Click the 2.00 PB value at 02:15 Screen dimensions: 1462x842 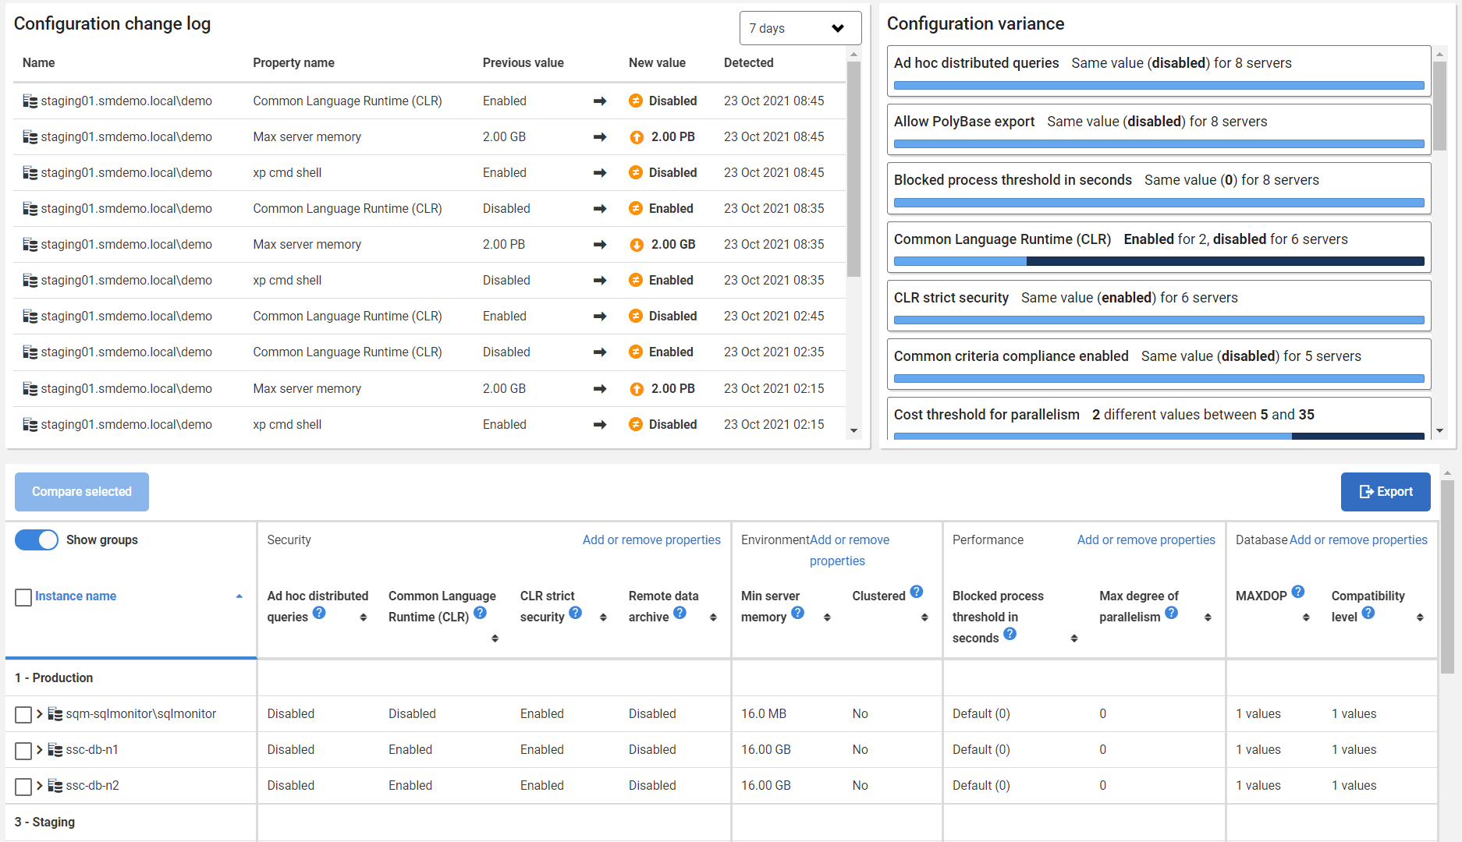(672, 389)
